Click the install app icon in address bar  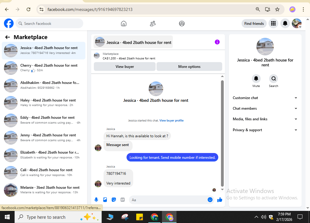[x=268, y=9]
